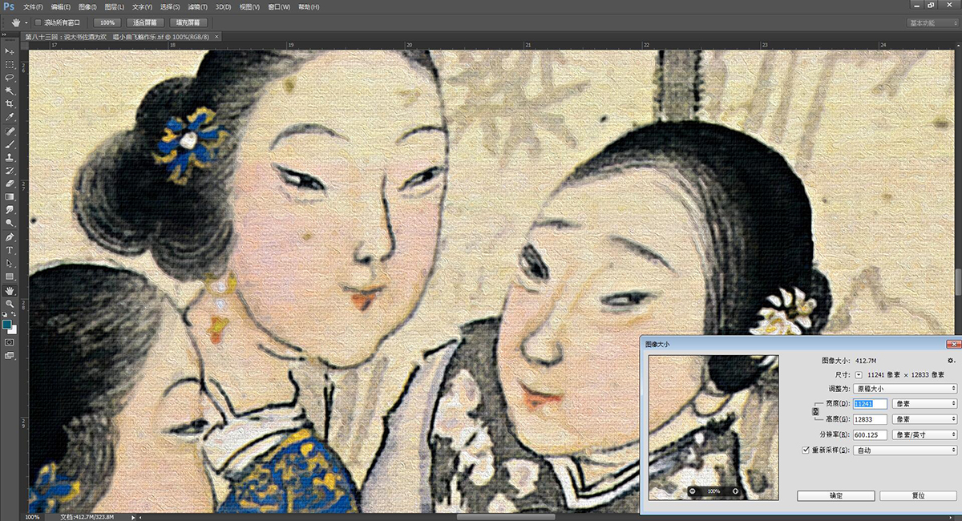Select the Move tool

(x=10, y=51)
